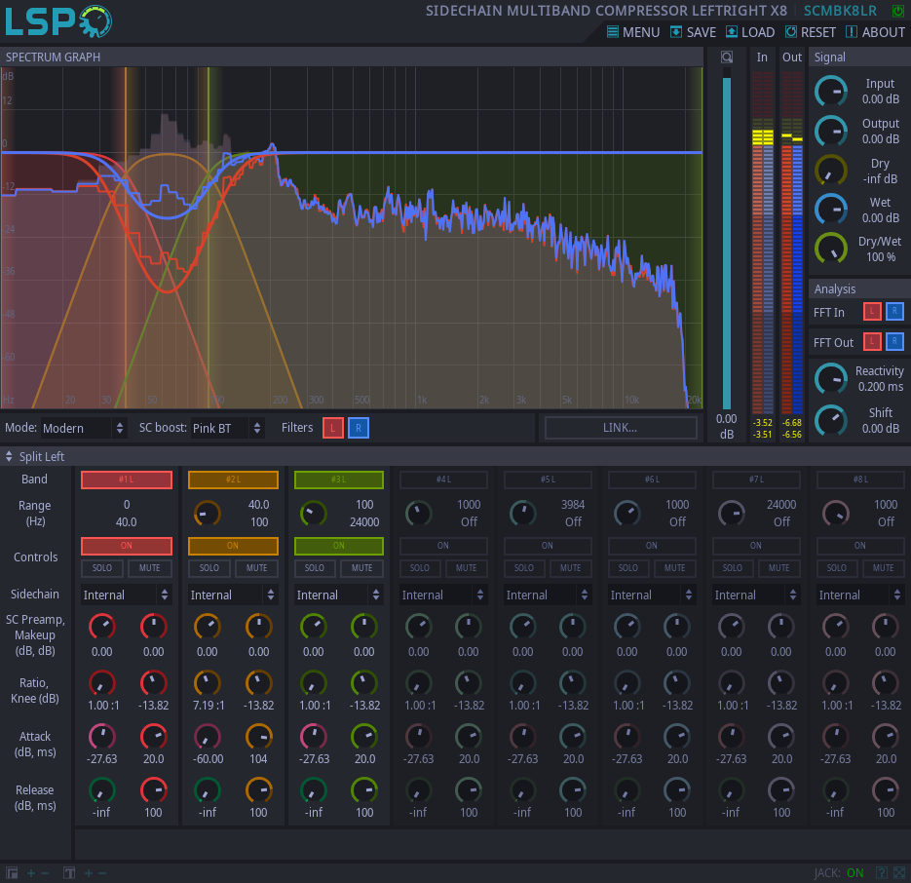
Task: Click band 2 Ratio knob showing 7.19:1
Action: pos(207,683)
